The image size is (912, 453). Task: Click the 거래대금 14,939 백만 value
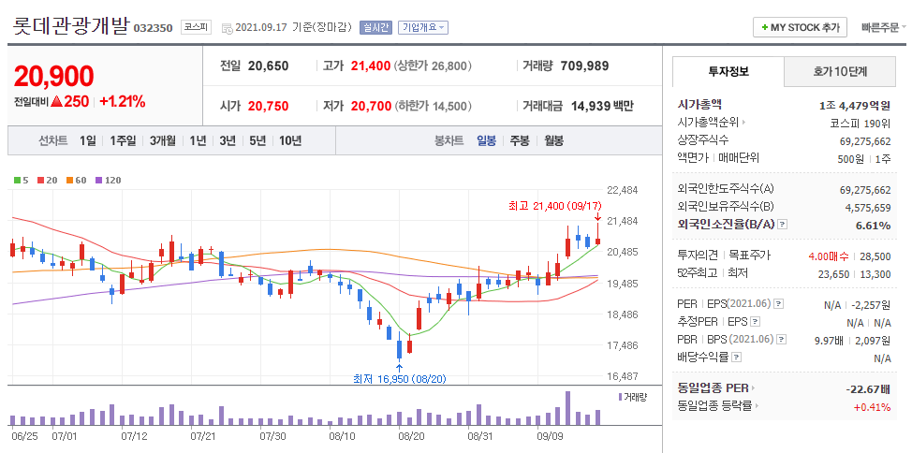(601, 107)
